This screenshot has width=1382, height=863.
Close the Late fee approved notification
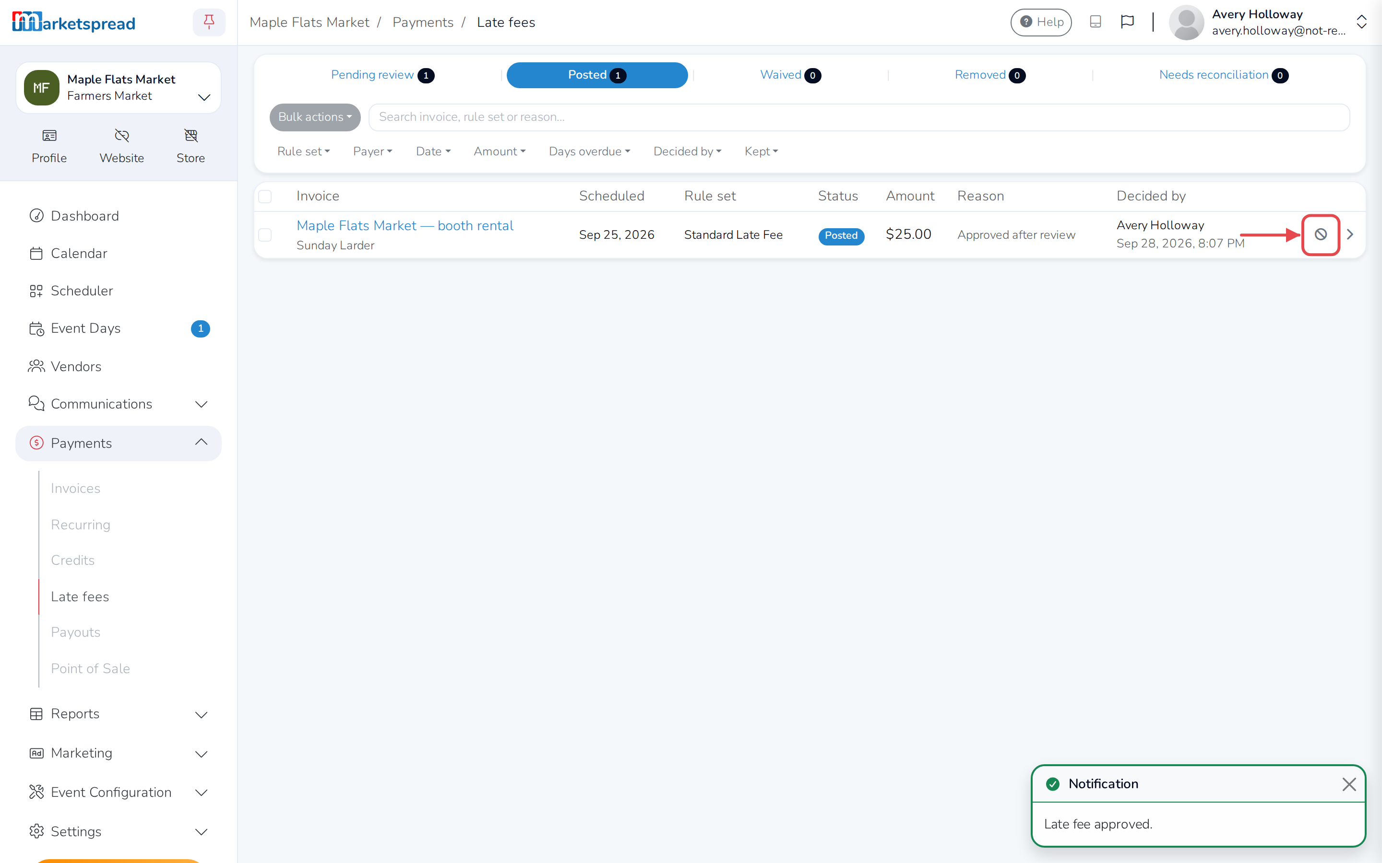[x=1349, y=784]
